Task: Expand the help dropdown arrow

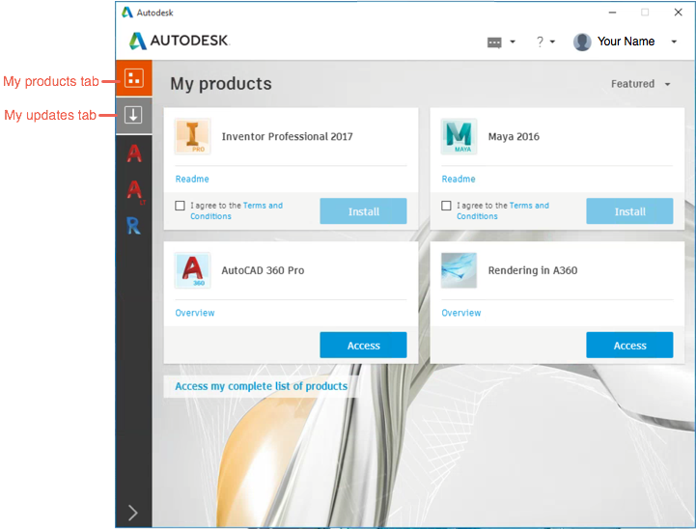Action: click(552, 42)
